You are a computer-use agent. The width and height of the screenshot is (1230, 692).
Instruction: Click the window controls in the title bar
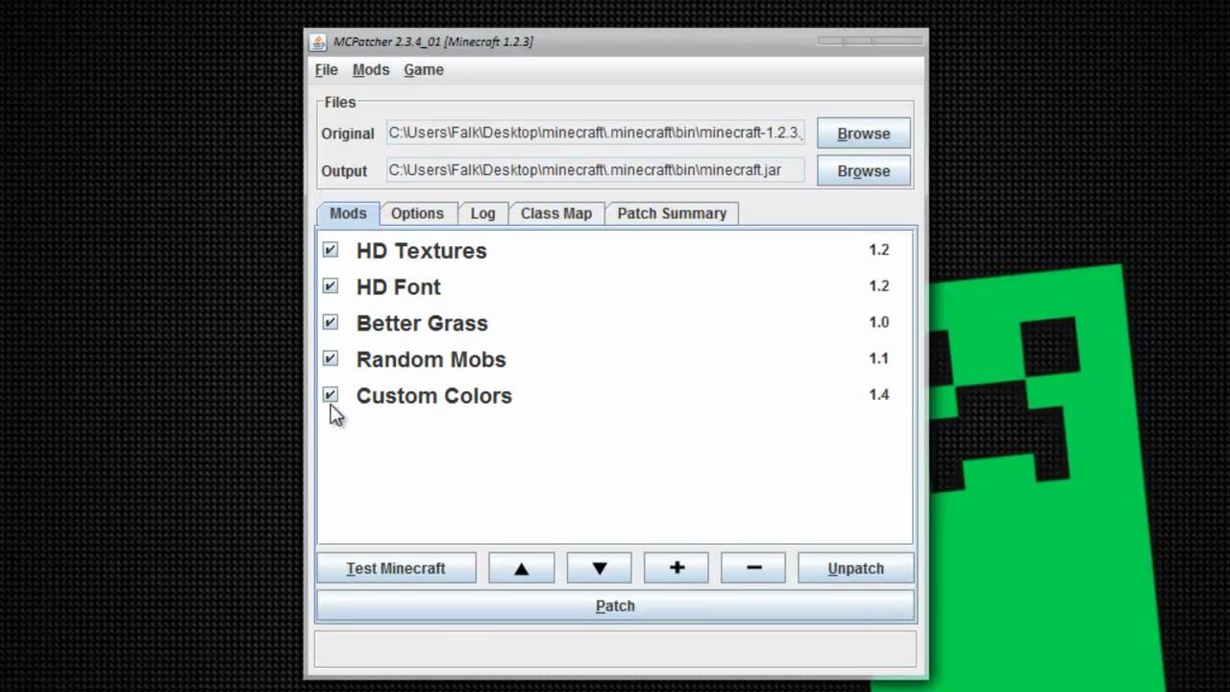click(x=870, y=40)
